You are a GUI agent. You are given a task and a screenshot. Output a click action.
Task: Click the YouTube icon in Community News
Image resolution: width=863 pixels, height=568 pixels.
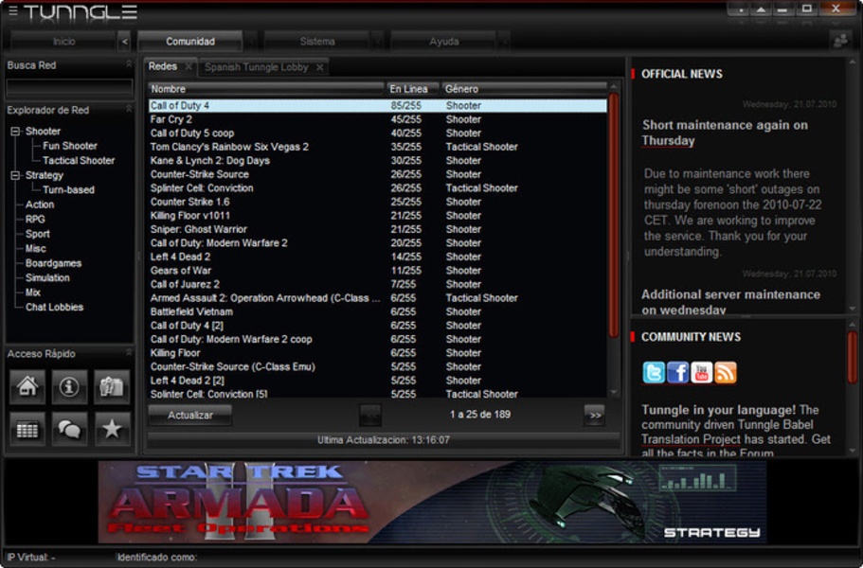point(701,372)
